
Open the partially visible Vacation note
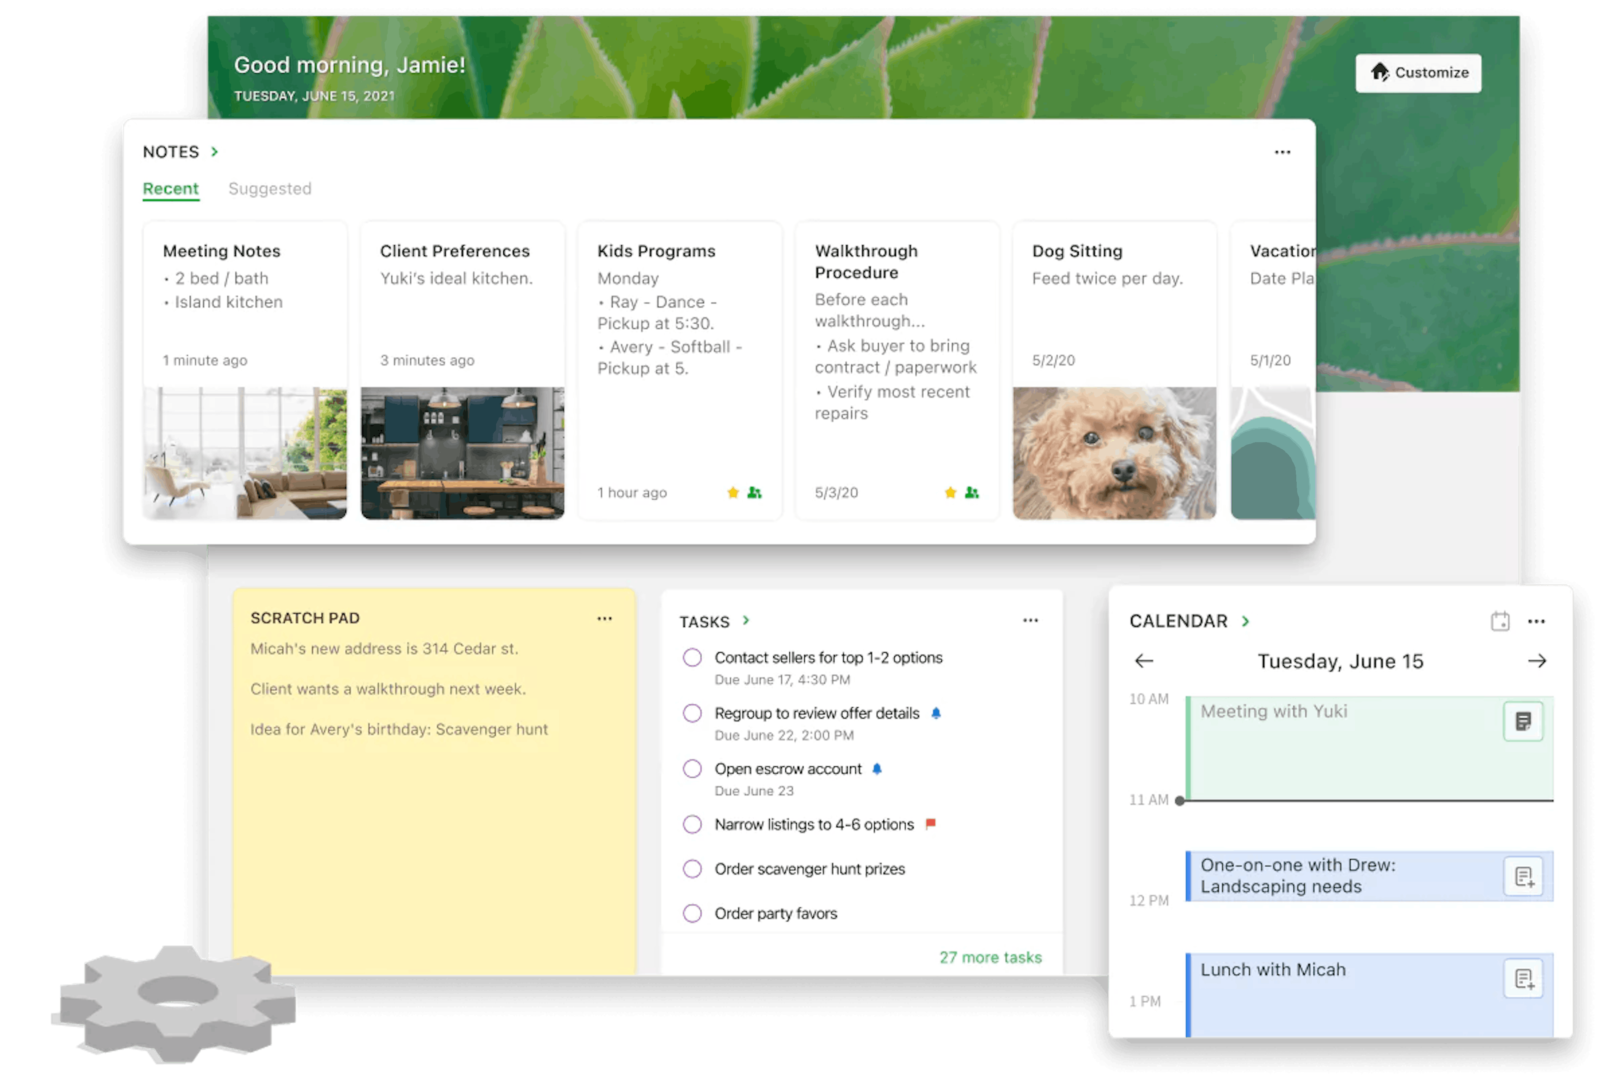point(1273,370)
